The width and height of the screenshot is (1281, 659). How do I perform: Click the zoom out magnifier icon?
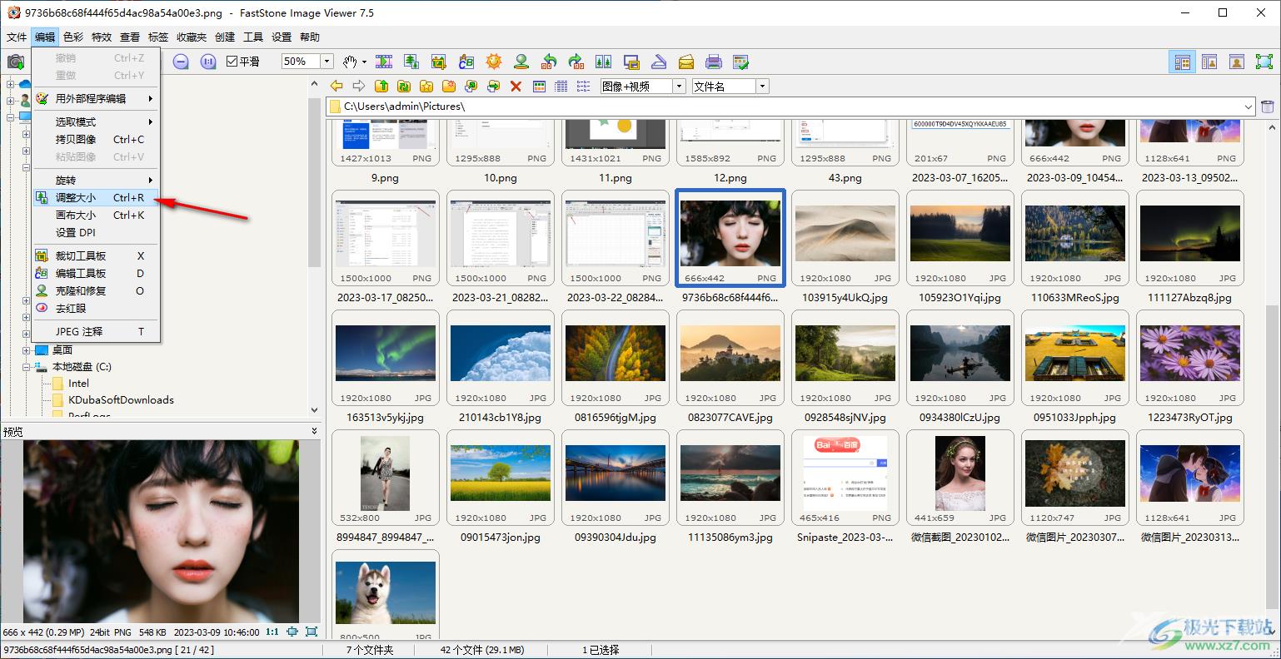(181, 62)
